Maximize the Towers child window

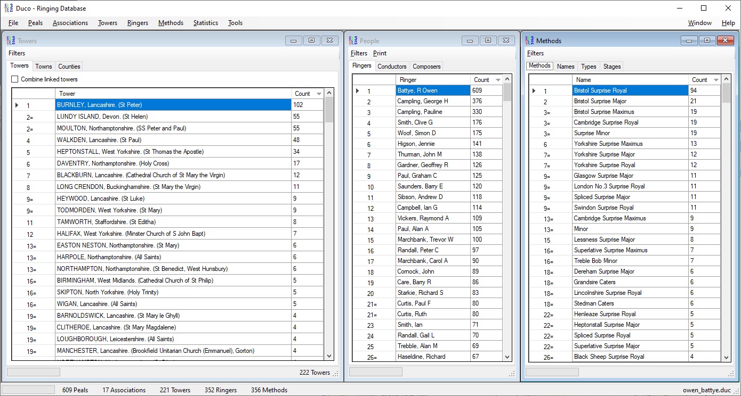click(312, 40)
